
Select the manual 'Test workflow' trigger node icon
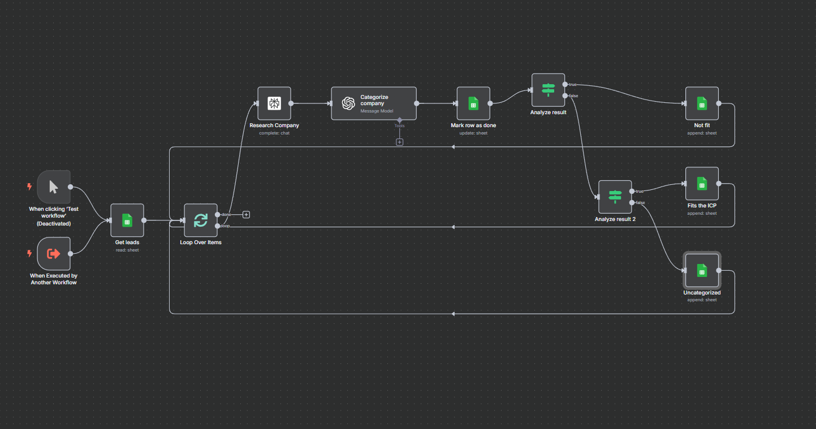click(x=54, y=187)
